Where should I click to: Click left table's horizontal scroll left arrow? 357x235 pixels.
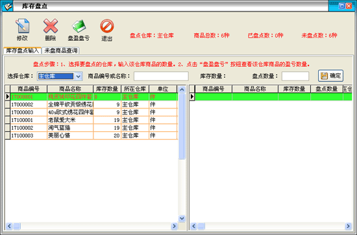[9, 226]
